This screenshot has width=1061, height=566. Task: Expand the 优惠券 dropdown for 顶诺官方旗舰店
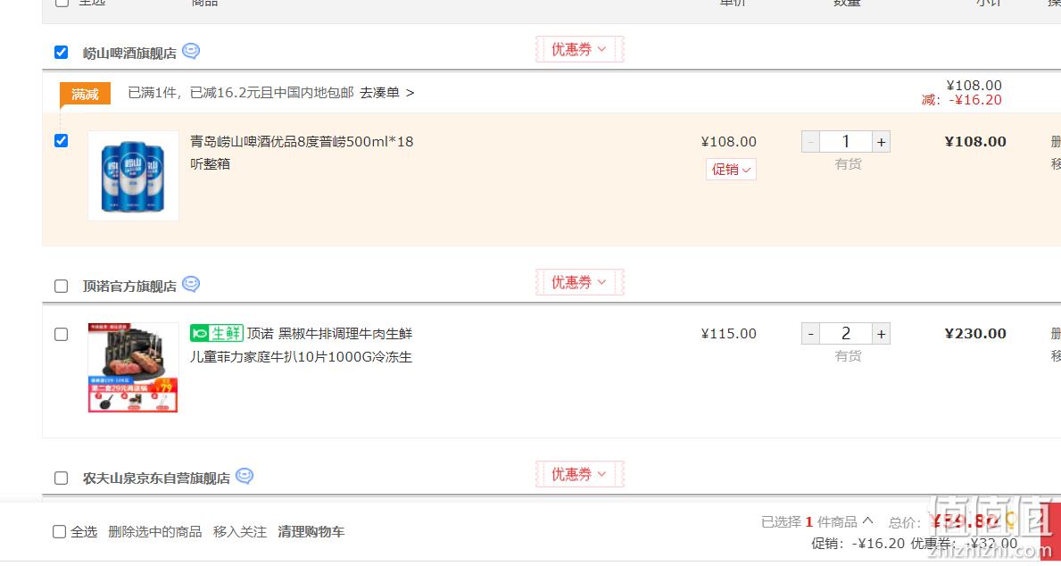click(579, 282)
